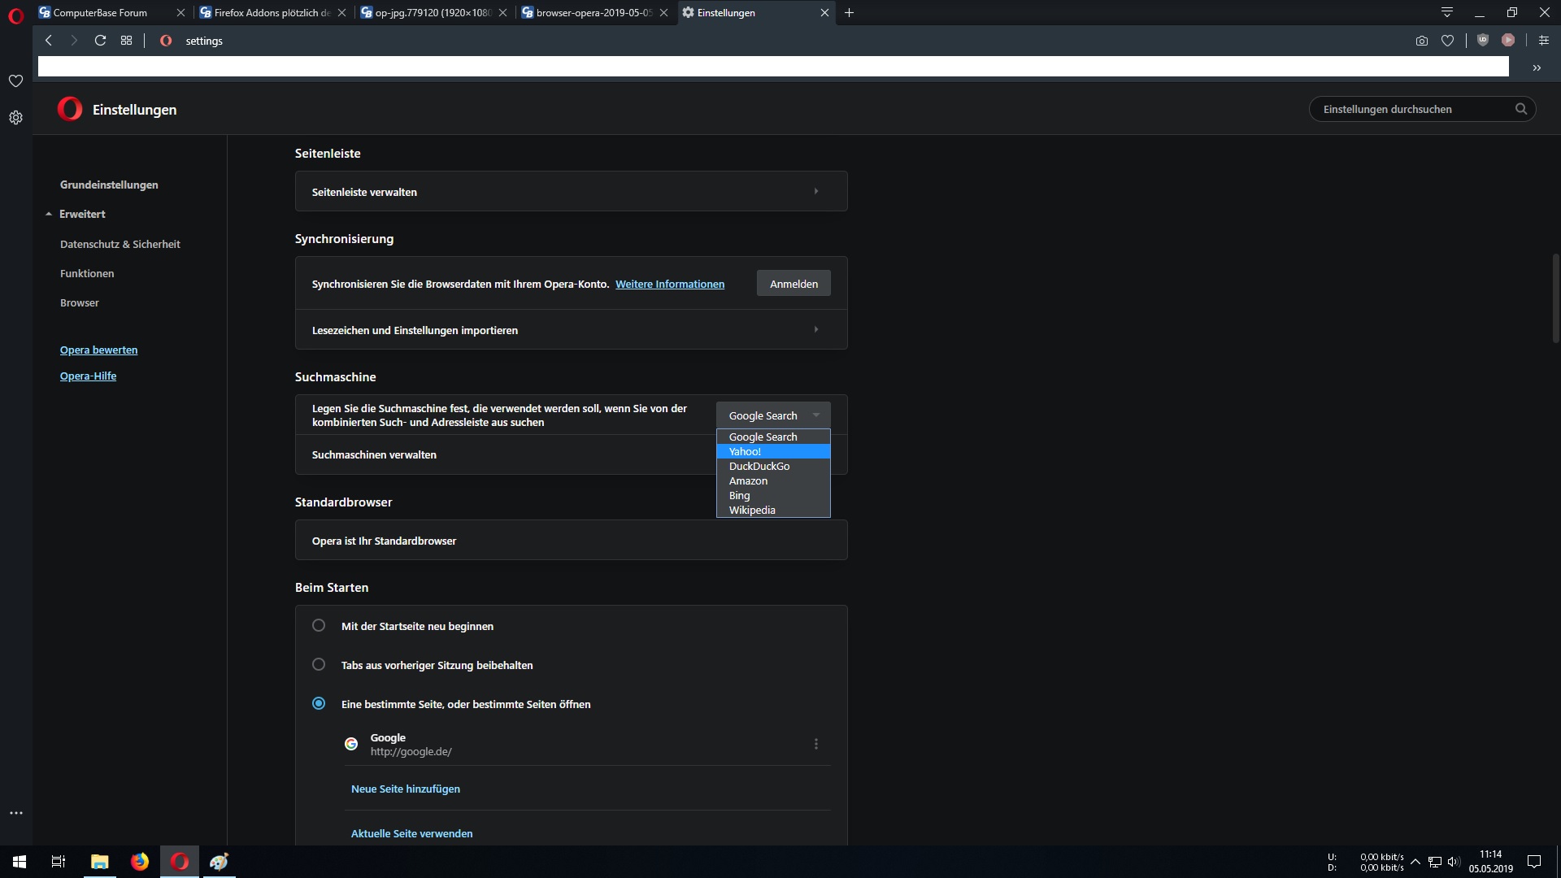
Task: Open the Easy Setup sliders icon
Action: coord(1543,41)
